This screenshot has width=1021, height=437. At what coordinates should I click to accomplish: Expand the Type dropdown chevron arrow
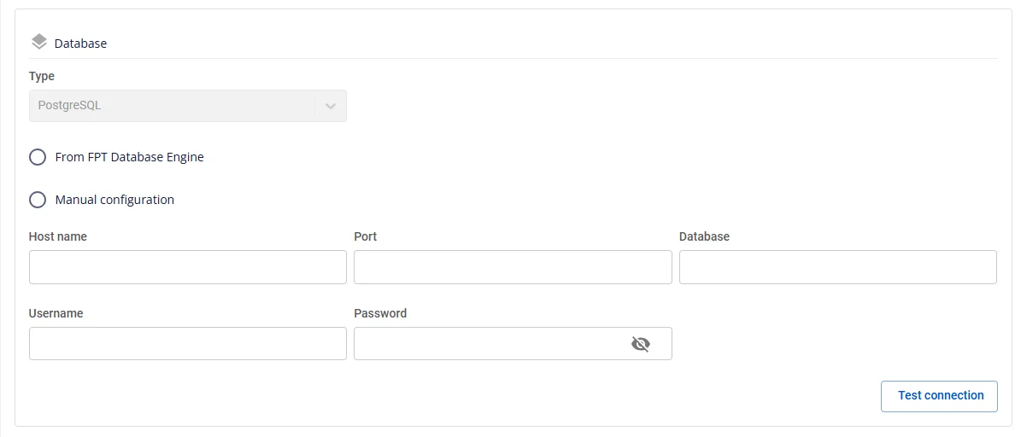pos(331,106)
